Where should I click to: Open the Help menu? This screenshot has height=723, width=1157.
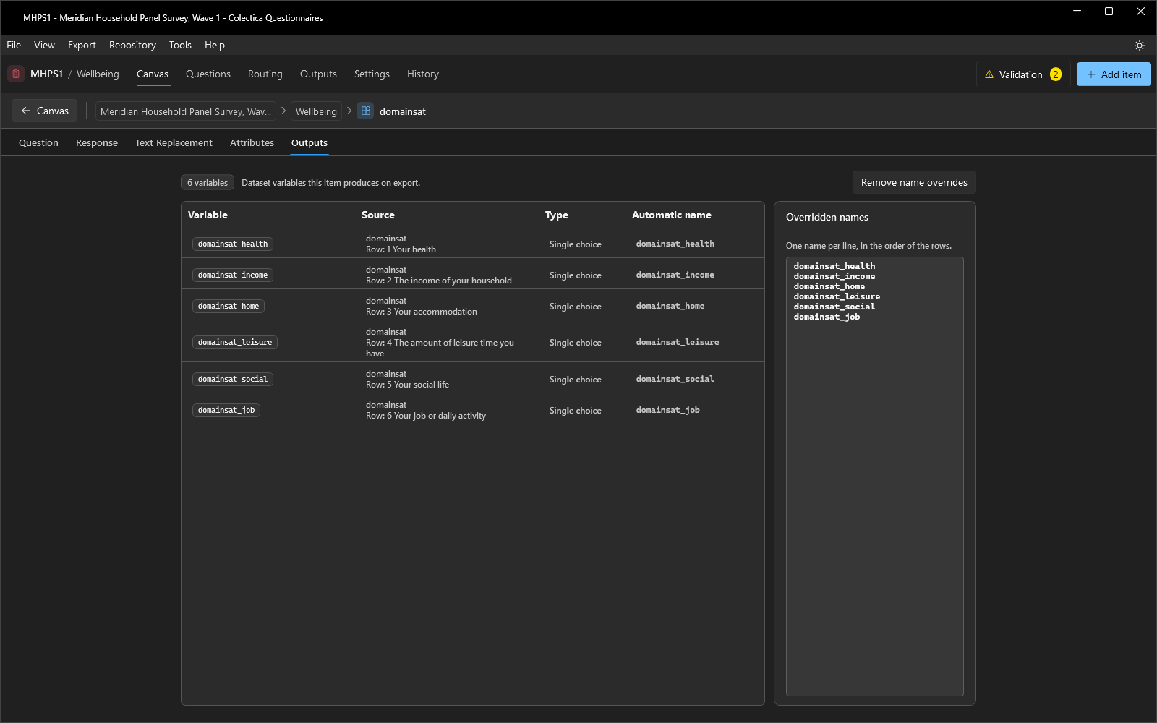(x=215, y=45)
